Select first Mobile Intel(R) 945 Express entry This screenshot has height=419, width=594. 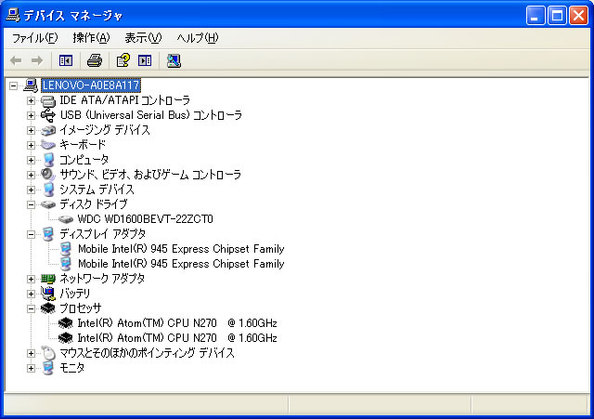pyautogui.click(x=181, y=249)
